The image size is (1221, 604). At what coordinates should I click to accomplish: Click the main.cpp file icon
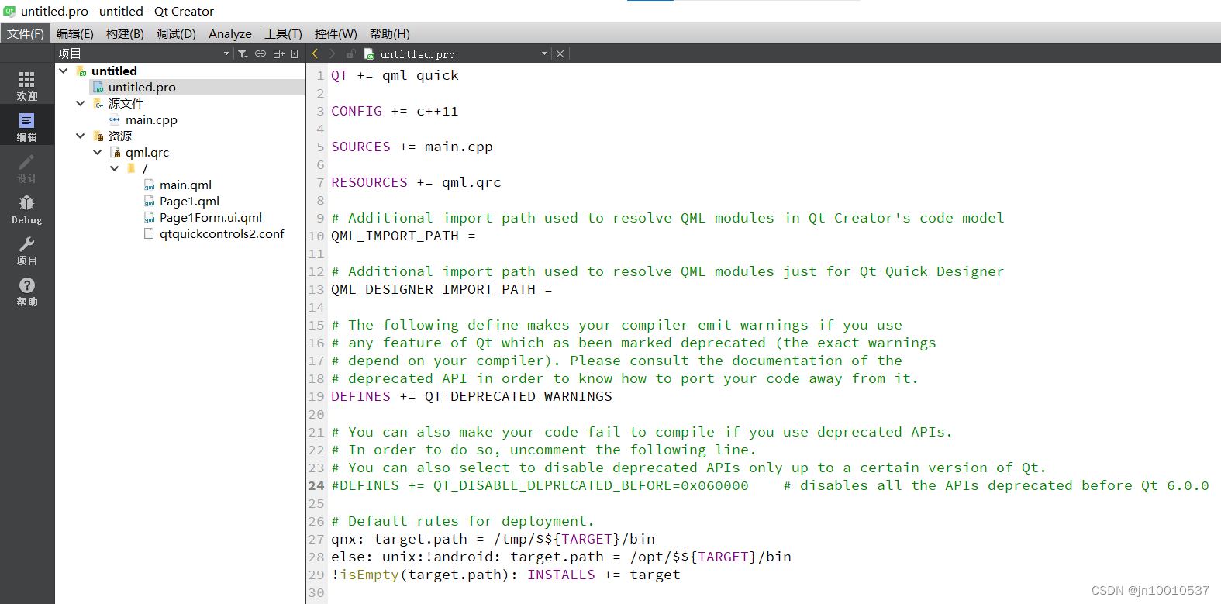tap(115, 119)
